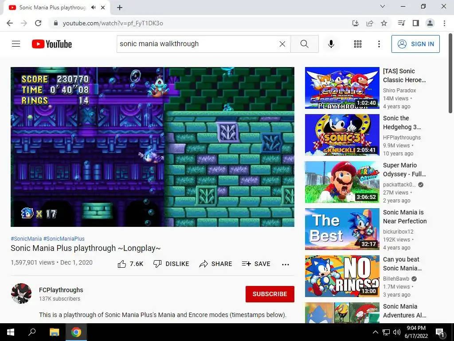The image size is (454, 341).
Task: Open Chrome three-dot menu
Action: click(x=444, y=23)
